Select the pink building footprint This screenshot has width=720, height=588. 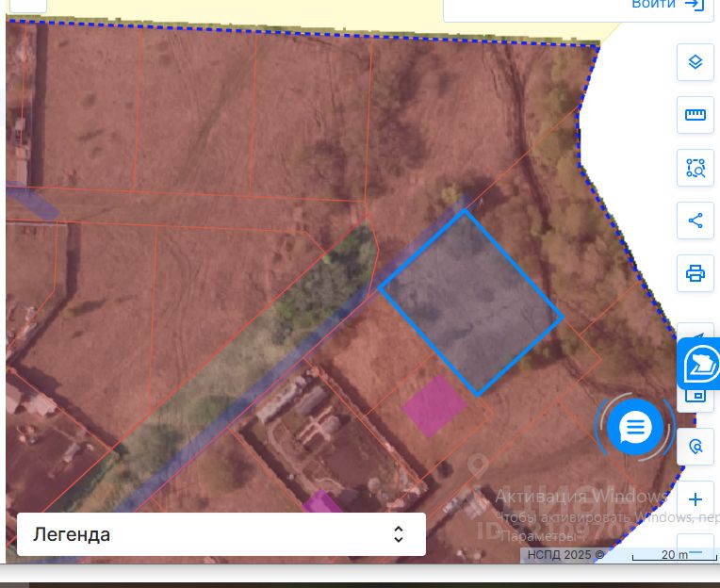click(x=434, y=406)
